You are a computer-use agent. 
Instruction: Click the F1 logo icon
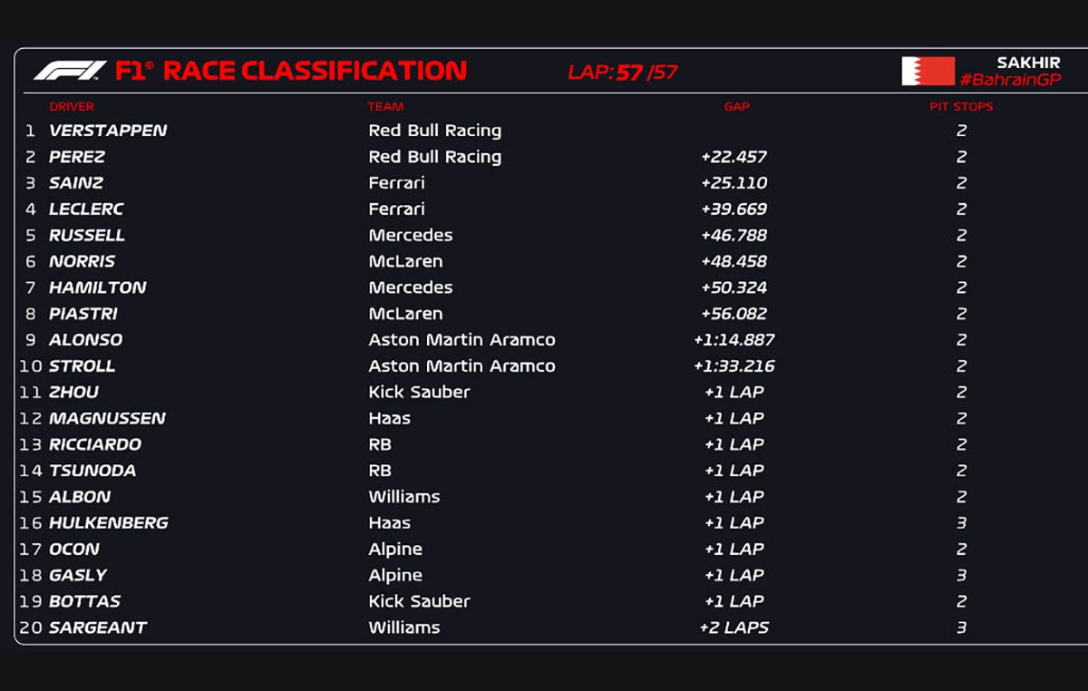click(x=70, y=71)
